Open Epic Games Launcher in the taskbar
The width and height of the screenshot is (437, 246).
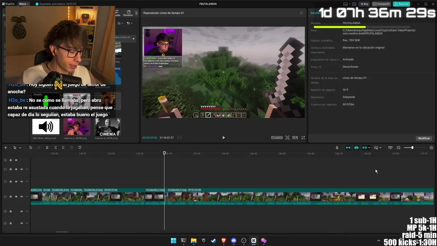pos(203,241)
